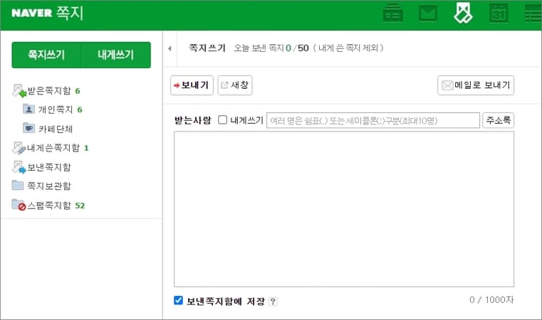Open the calendar icon in header
This screenshot has height=320, width=542.
click(499, 13)
